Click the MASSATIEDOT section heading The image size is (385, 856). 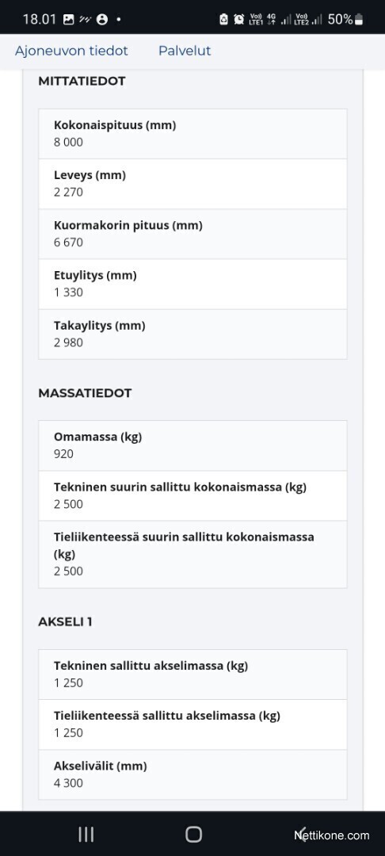(x=85, y=393)
